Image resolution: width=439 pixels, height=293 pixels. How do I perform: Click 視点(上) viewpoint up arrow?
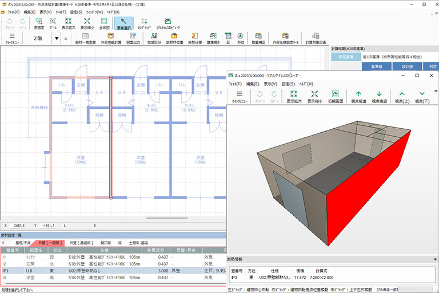point(402,97)
